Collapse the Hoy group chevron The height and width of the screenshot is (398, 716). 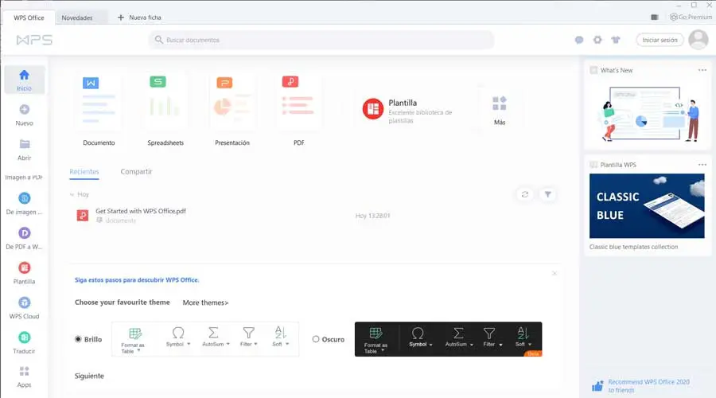pos(72,195)
